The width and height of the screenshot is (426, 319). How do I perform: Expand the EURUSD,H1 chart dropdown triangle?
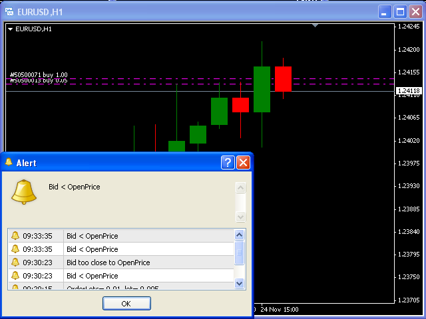(x=11, y=29)
